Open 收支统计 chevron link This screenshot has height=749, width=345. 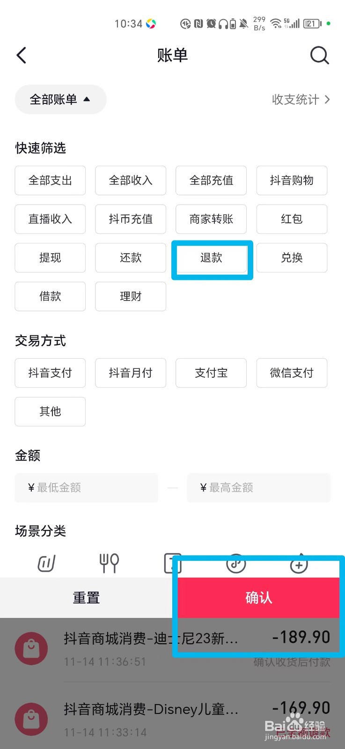(x=301, y=99)
